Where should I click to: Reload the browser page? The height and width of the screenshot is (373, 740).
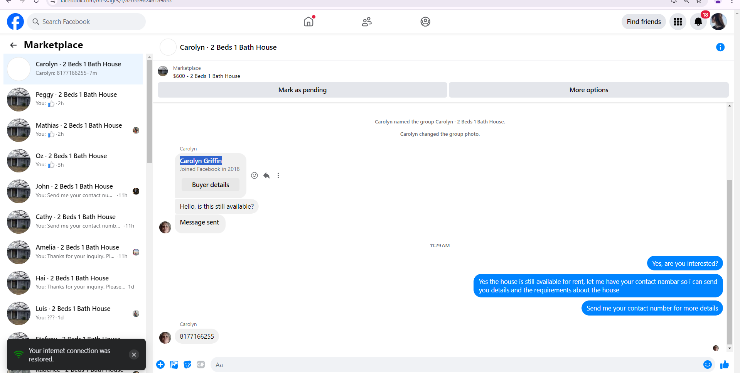click(36, 2)
